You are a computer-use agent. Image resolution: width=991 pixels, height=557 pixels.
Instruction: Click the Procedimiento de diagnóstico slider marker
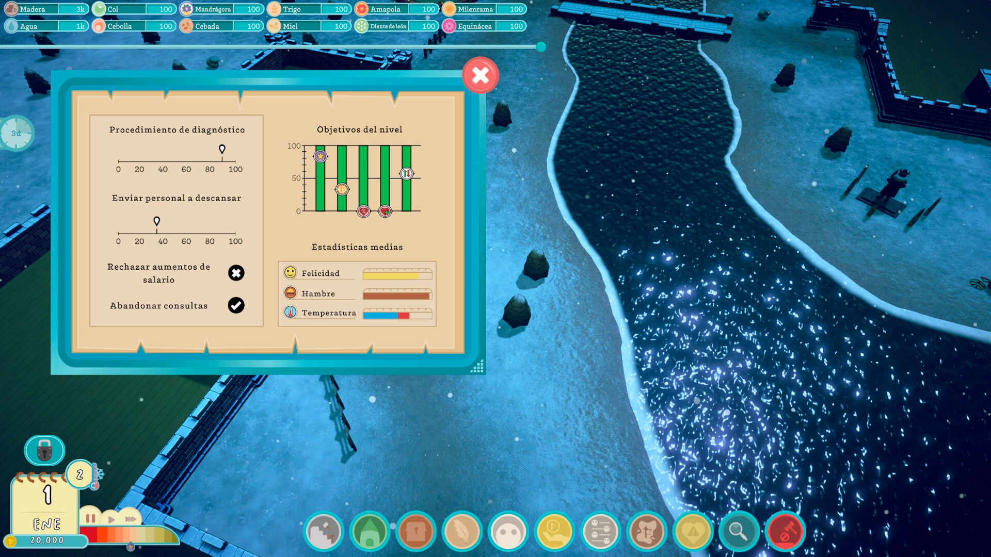222,149
